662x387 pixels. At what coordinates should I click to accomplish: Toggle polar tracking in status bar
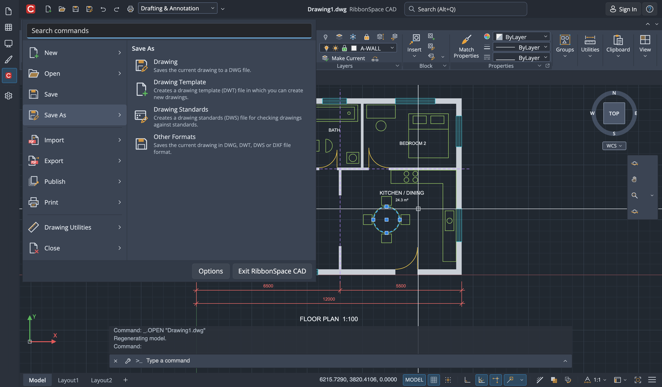(482, 380)
